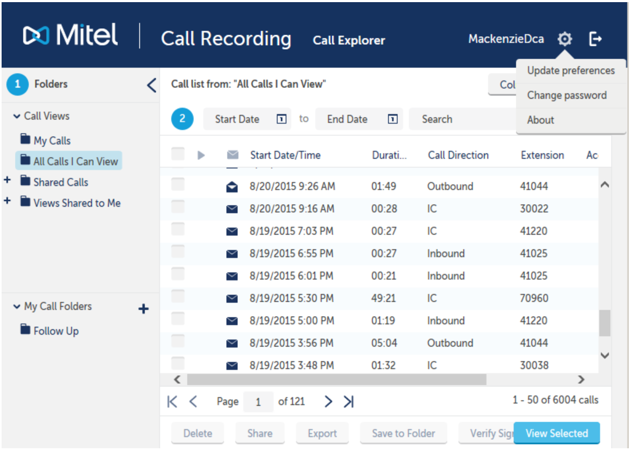Image resolution: width=631 pixels, height=452 pixels.
Task: Open All Calls I Can View
Action: pos(69,161)
